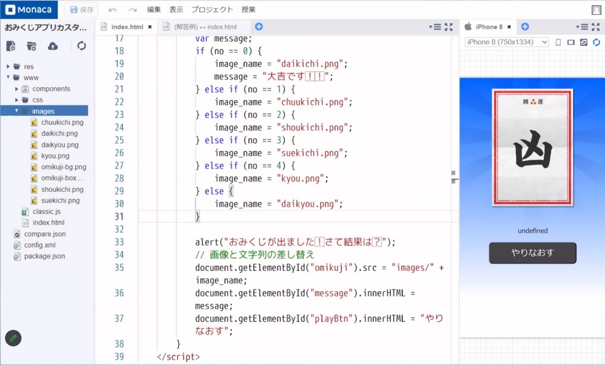Image resolution: width=605 pixels, height=365 pixels.
Task: Click the Monaca logo
Action: 29,10
